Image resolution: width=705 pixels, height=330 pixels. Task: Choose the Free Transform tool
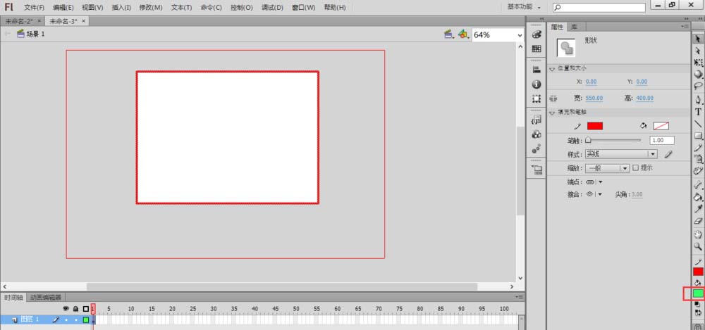pos(698,63)
